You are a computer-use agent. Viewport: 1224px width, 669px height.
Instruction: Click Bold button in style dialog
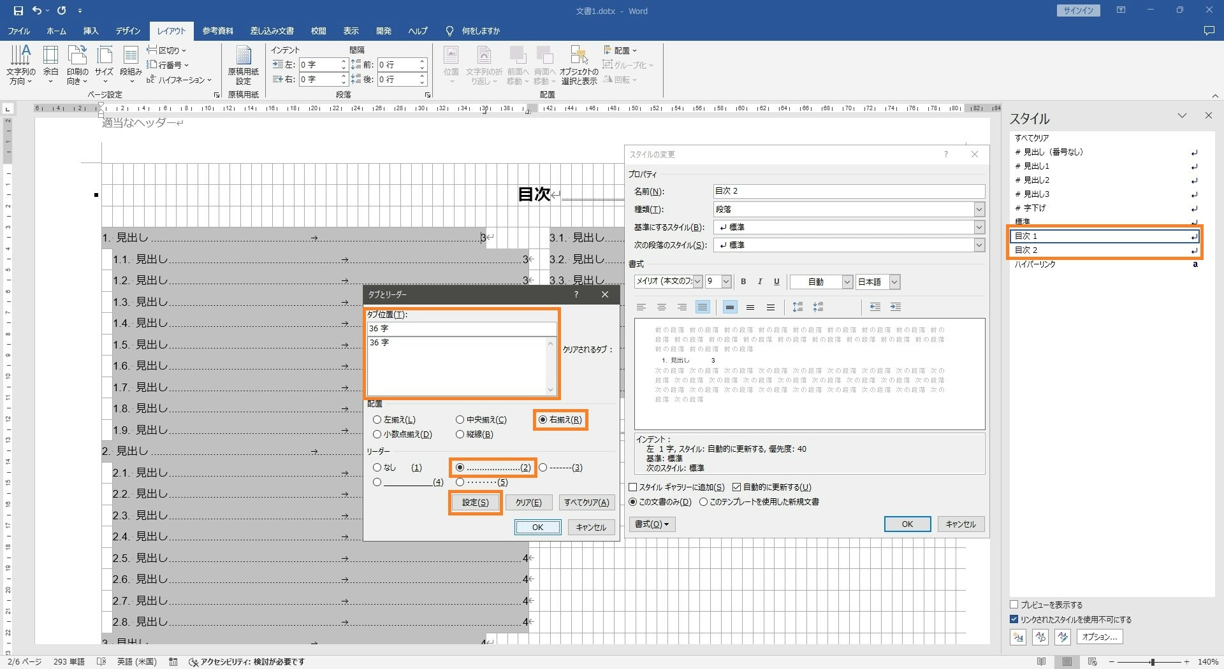coord(743,282)
